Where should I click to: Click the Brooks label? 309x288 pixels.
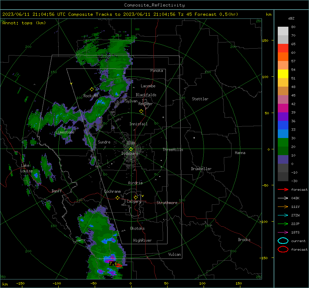[244, 240]
